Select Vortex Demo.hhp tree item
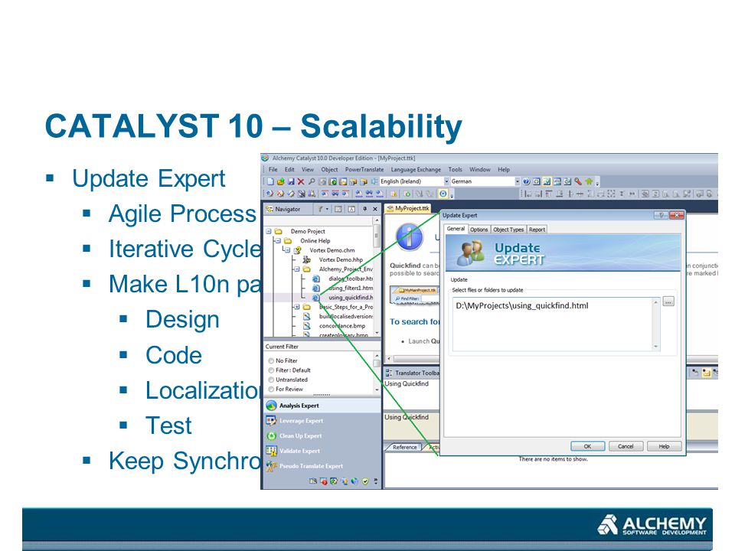 pos(341,259)
